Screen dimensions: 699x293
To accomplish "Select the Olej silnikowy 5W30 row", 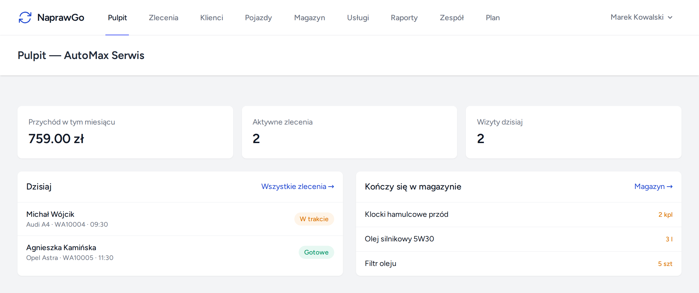I will coord(519,239).
